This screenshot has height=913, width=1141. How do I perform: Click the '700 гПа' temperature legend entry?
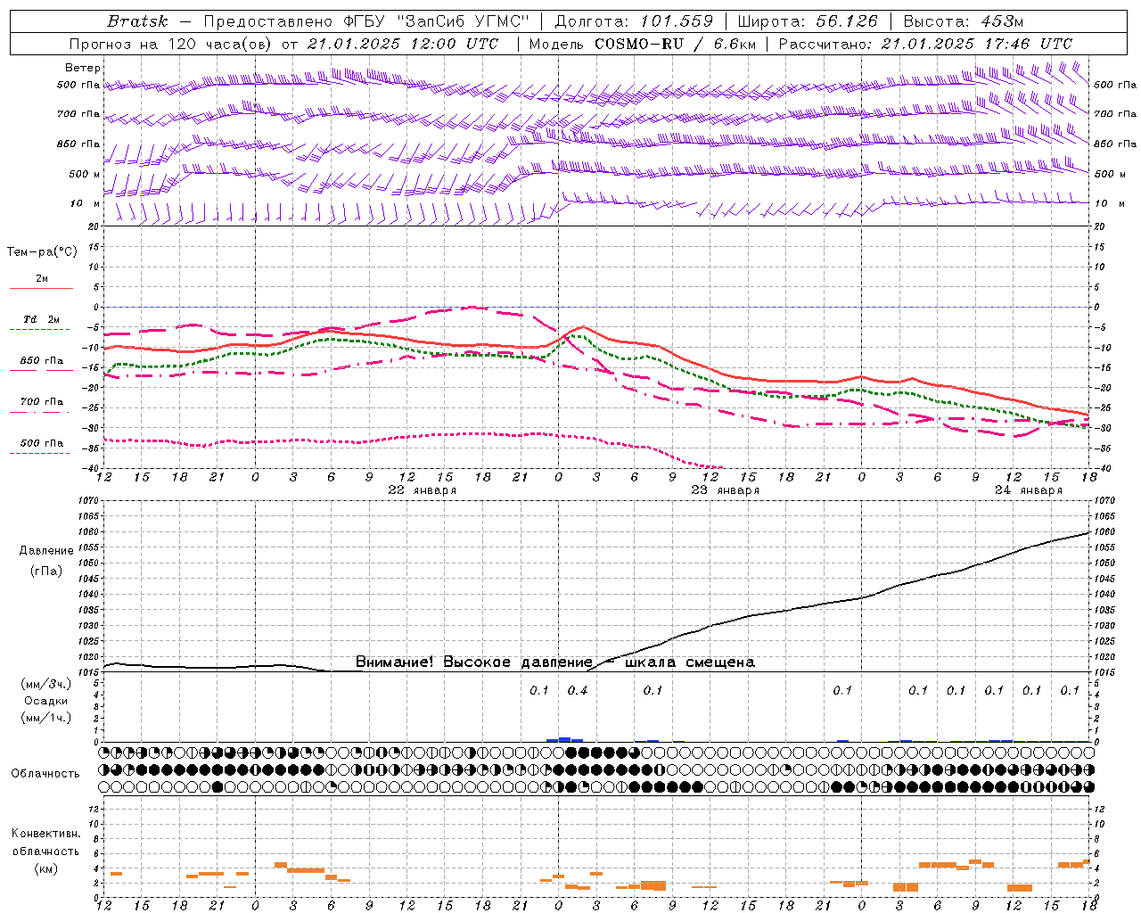click(x=42, y=401)
